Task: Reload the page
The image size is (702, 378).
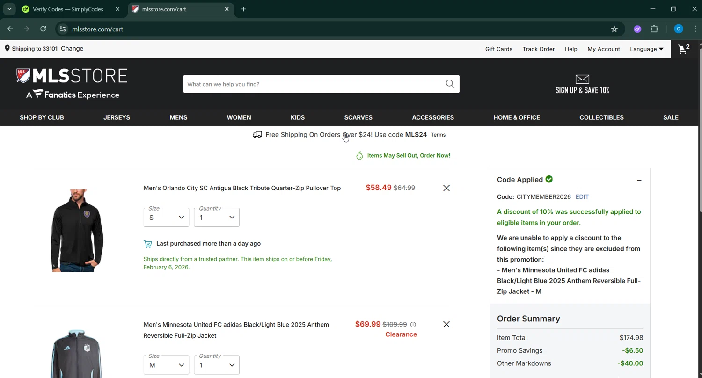Action: coord(43,29)
